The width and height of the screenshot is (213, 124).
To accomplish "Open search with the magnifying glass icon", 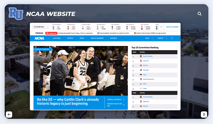I will [x=199, y=14].
